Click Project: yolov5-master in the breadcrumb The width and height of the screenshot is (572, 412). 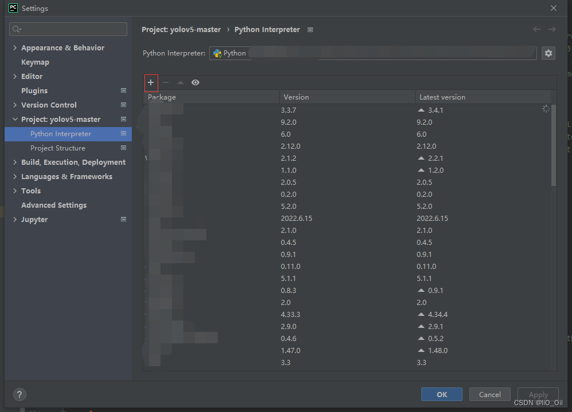[x=181, y=30]
